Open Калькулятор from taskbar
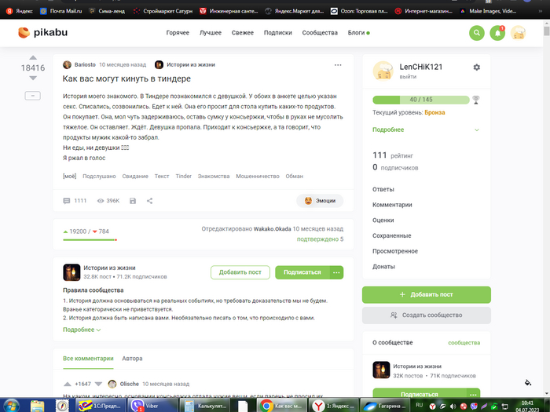550x412 pixels. point(206,406)
